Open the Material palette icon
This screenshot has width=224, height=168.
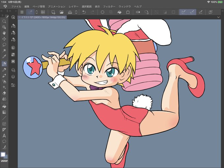[x=13, y=85]
